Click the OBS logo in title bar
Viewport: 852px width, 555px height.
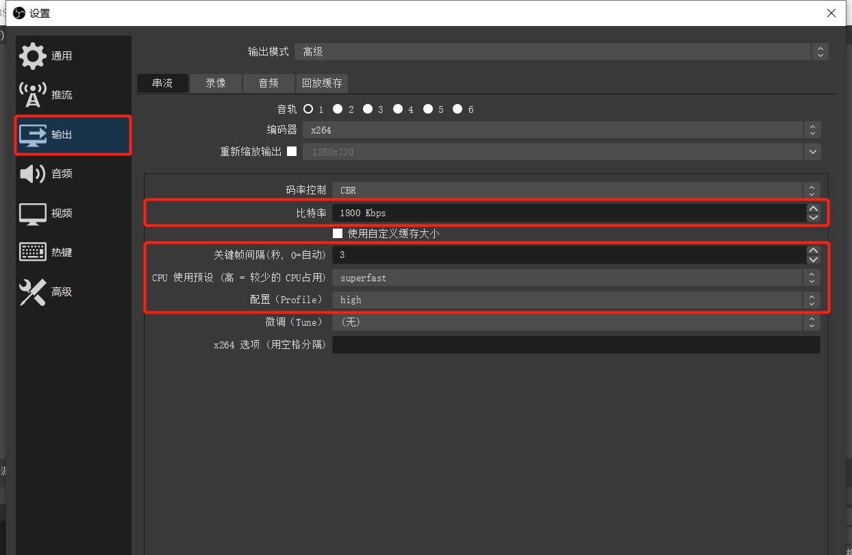click(x=19, y=13)
